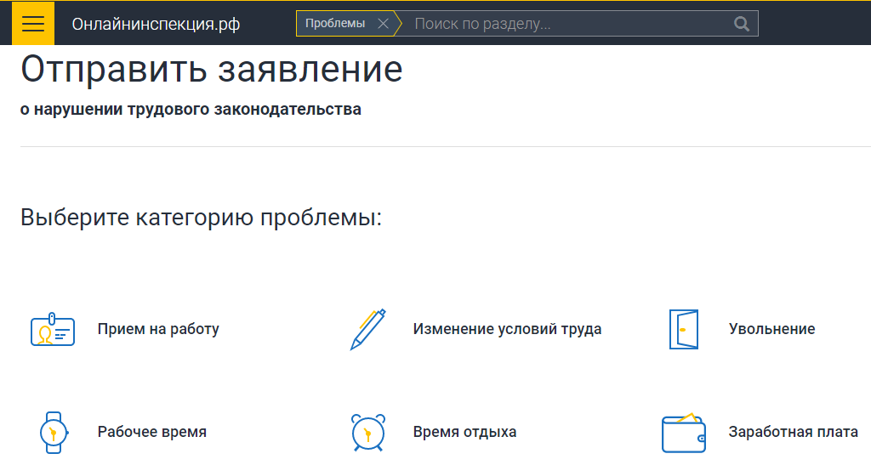The height and width of the screenshot is (465, 871).
Task: Go to the Рабочее время category
Action: tap(151, 432)
